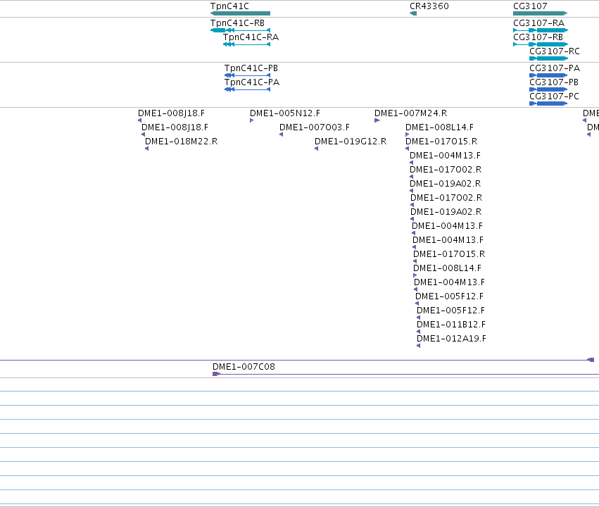
Task: Select the TpnC41C-PB CDS glyph
Action: point(248,75)
